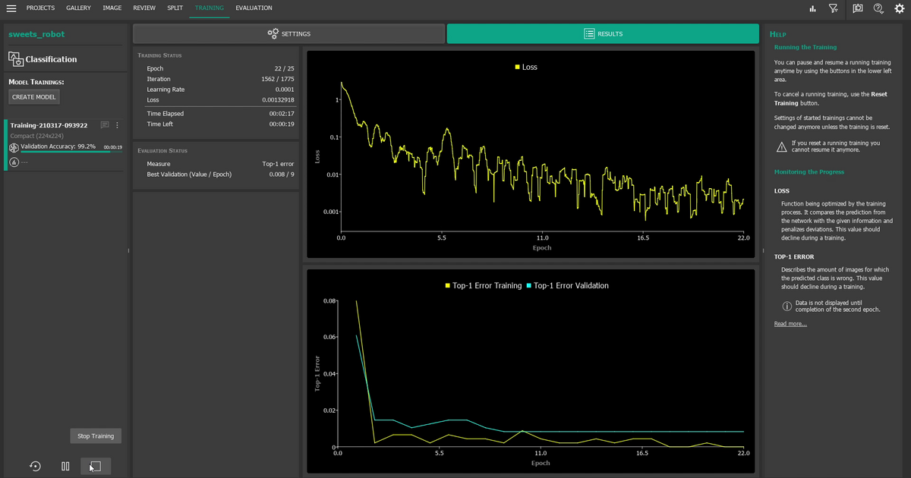Click the Model Trainings: heading

pos(36,82)
